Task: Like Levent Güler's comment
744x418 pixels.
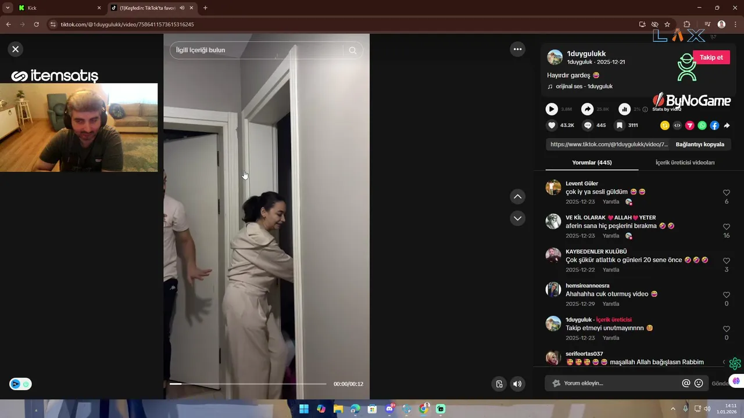Action: (726, 193)
